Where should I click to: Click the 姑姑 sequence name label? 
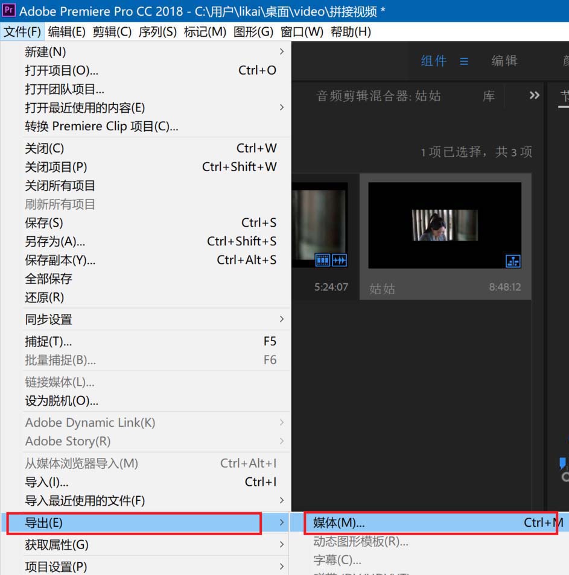point(382,289)
